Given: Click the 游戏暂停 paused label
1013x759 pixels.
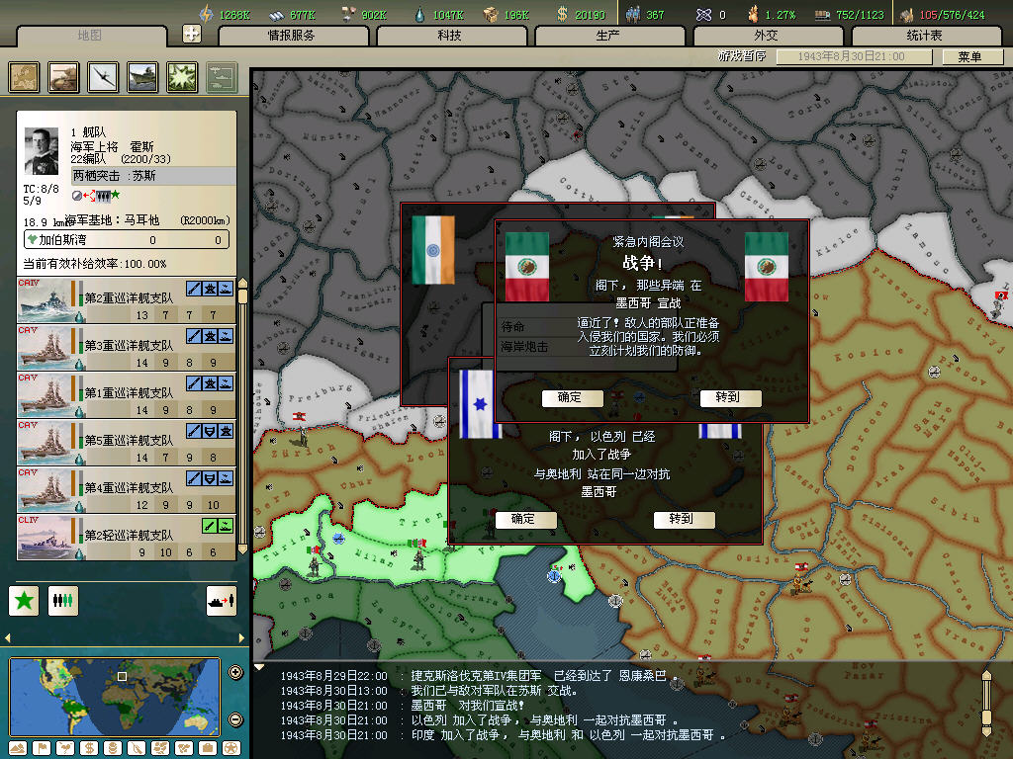Looking at the screenshot, I should [x=742, y=56].
